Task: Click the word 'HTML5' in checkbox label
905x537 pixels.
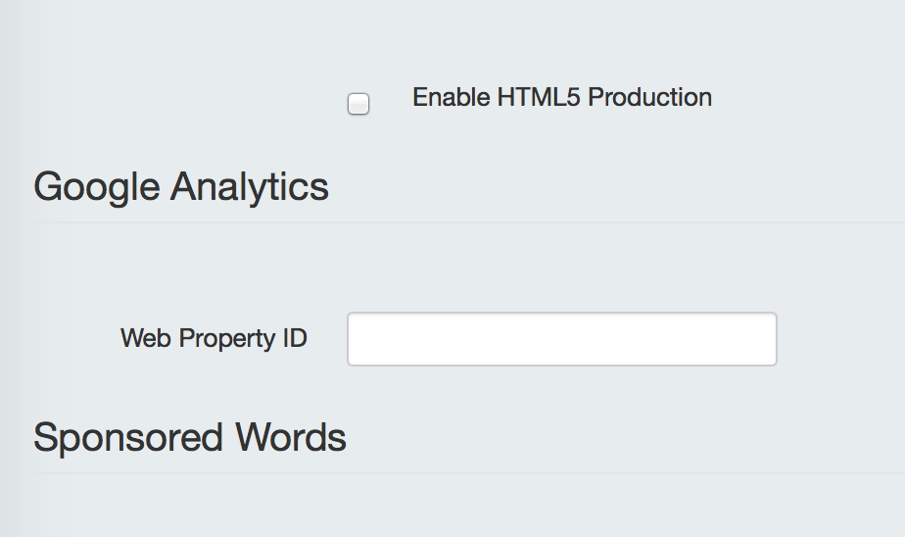Action: (x=539, y=97)
